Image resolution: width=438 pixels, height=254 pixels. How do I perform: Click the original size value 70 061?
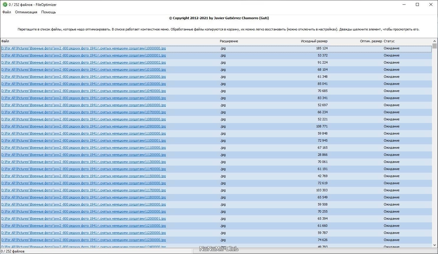pyautogui.click(x=323, y=162)
